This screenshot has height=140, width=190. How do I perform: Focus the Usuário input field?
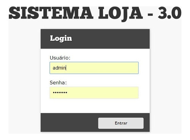pos(94,68)
